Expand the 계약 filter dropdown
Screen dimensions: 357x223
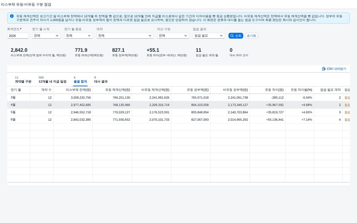tap(125, 36)
